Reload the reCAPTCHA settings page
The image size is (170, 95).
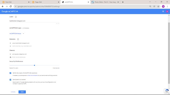point(11,6)
